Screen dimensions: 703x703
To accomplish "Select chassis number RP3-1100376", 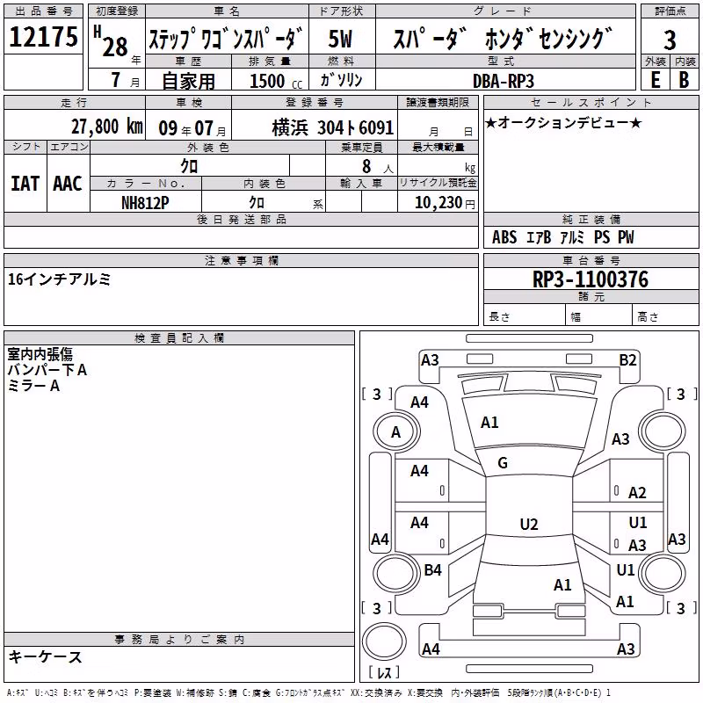I will (591, 279).
